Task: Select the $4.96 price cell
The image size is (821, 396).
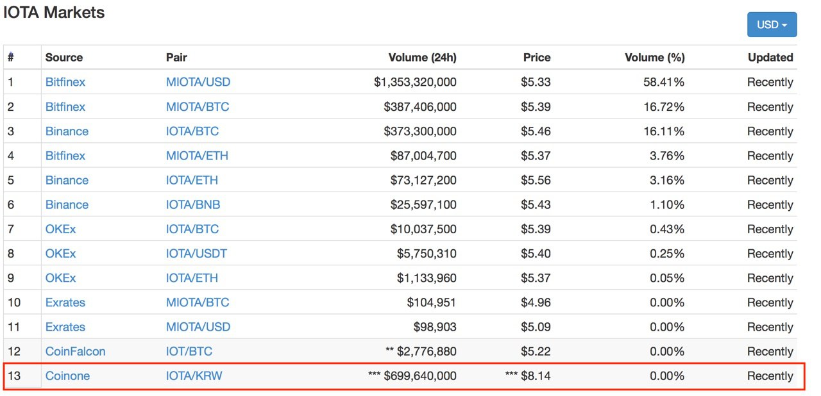Action: [x=536, y=302]
